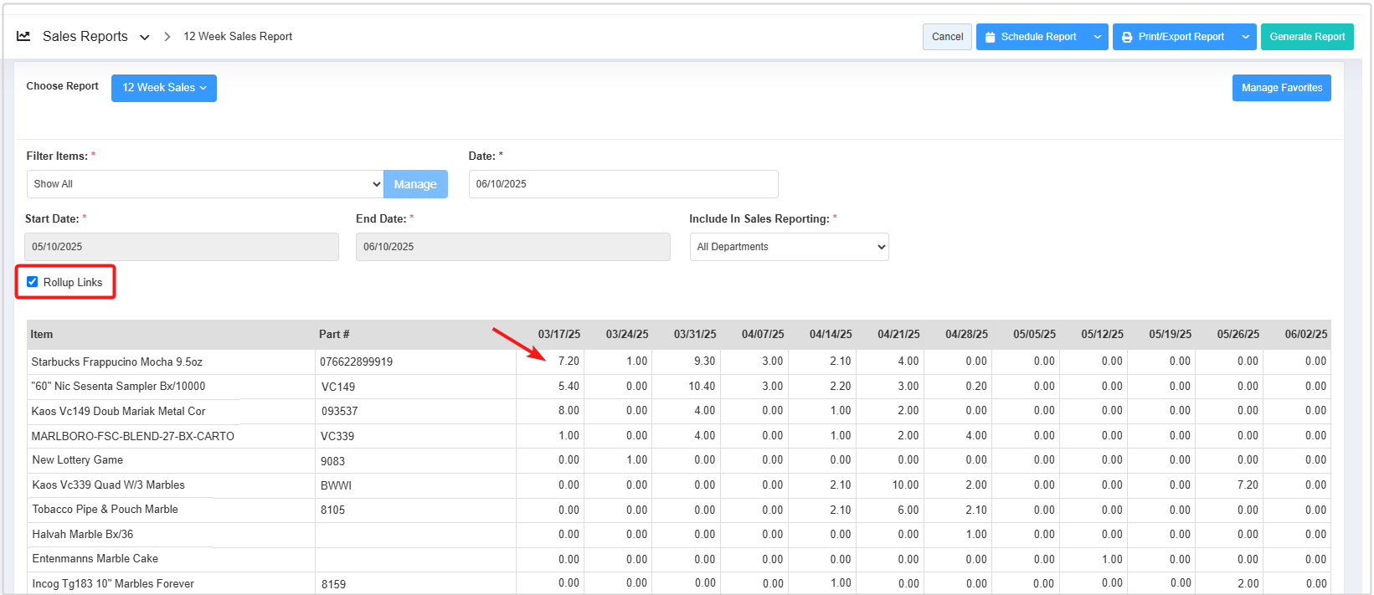Click the Manage button beside Filter Items
The image size is (1374, 595).
coord(415,184)
